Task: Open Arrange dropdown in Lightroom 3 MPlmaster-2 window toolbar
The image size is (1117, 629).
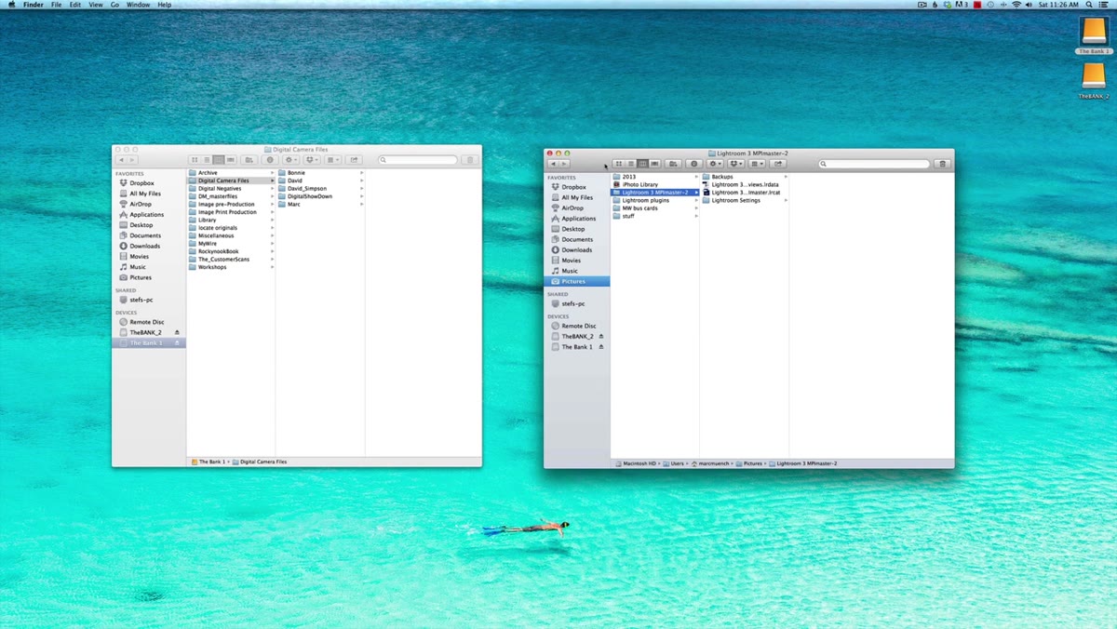Action: tap(759, 164)
